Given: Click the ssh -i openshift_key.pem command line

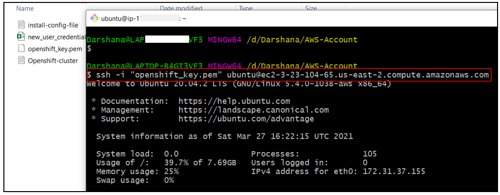Looking at the screenshot, I should click(x=288, y=75).
